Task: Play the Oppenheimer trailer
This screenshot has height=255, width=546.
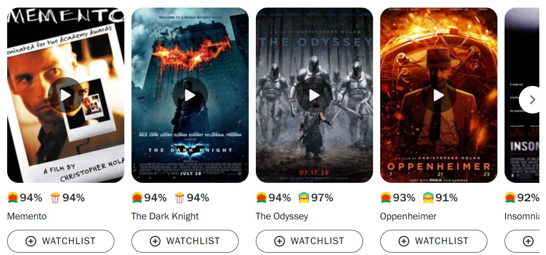Action: (438, 95)
